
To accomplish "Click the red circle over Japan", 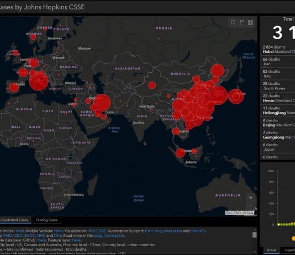I will [x=236, y=97].
